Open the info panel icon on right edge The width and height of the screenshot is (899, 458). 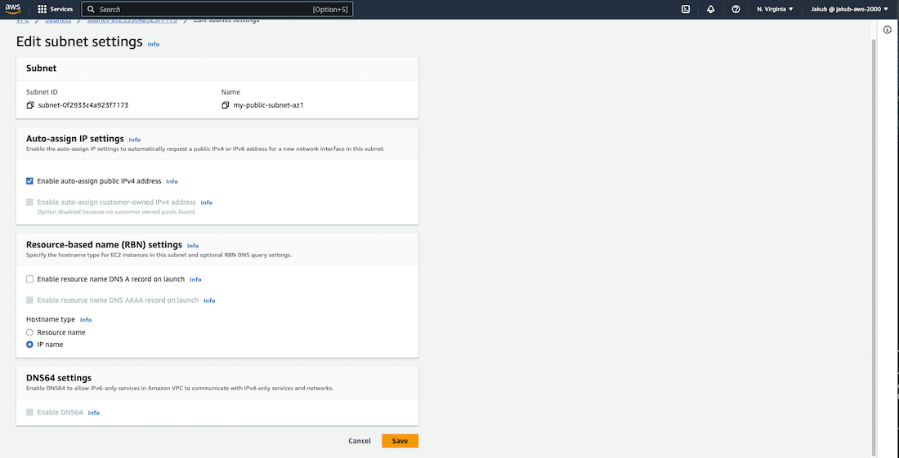pyautogui.click(x=888, y=29)
